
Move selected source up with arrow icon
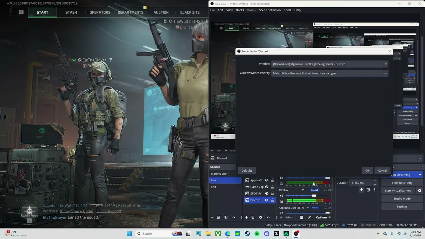[268, 217]
